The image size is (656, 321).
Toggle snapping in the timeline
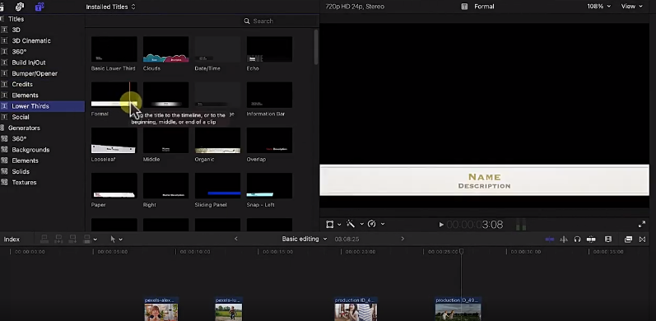[591, 239]
